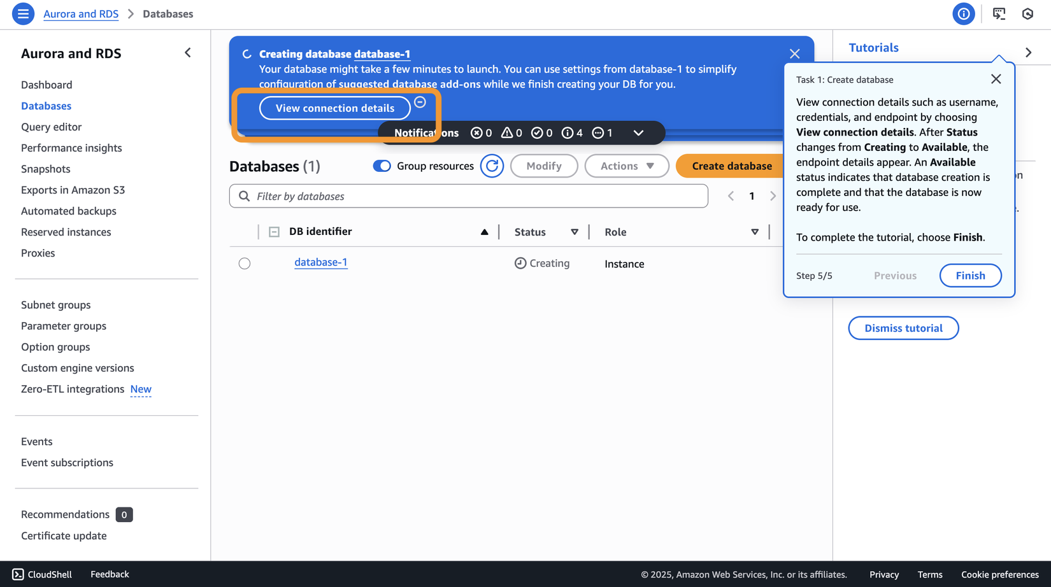Go to Performance insights
The image size is (1051, 587).
(x=71, y=148)
